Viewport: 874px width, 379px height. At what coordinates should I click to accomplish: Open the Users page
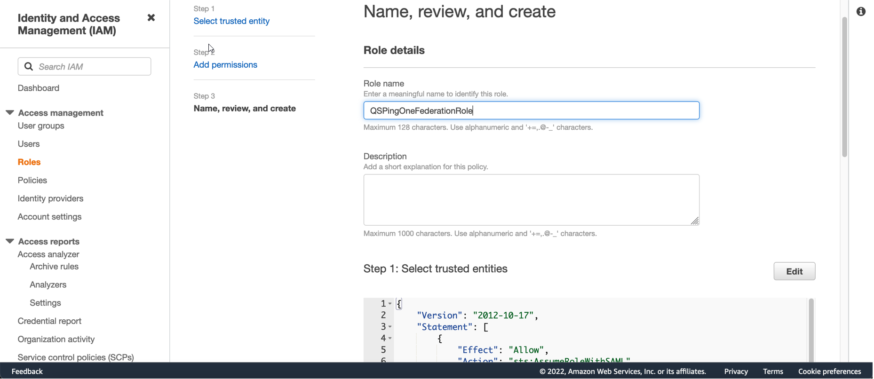[29, 144]
